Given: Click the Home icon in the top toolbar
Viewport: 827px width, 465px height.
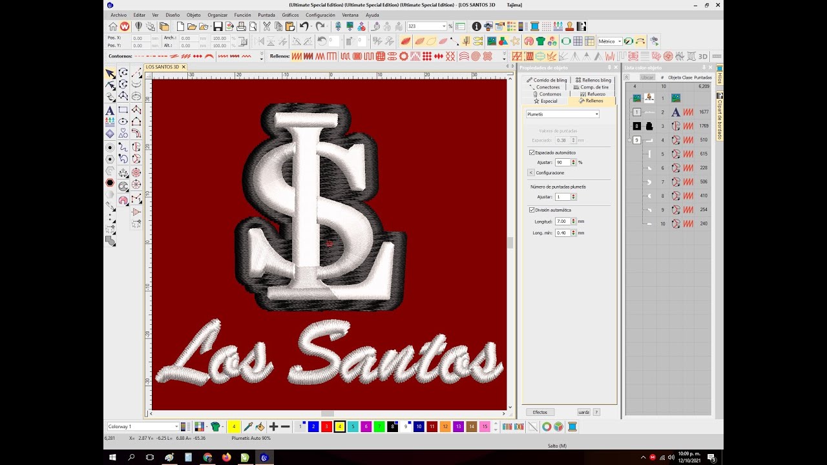Looking at the screenshot, I should click(113, 26).
